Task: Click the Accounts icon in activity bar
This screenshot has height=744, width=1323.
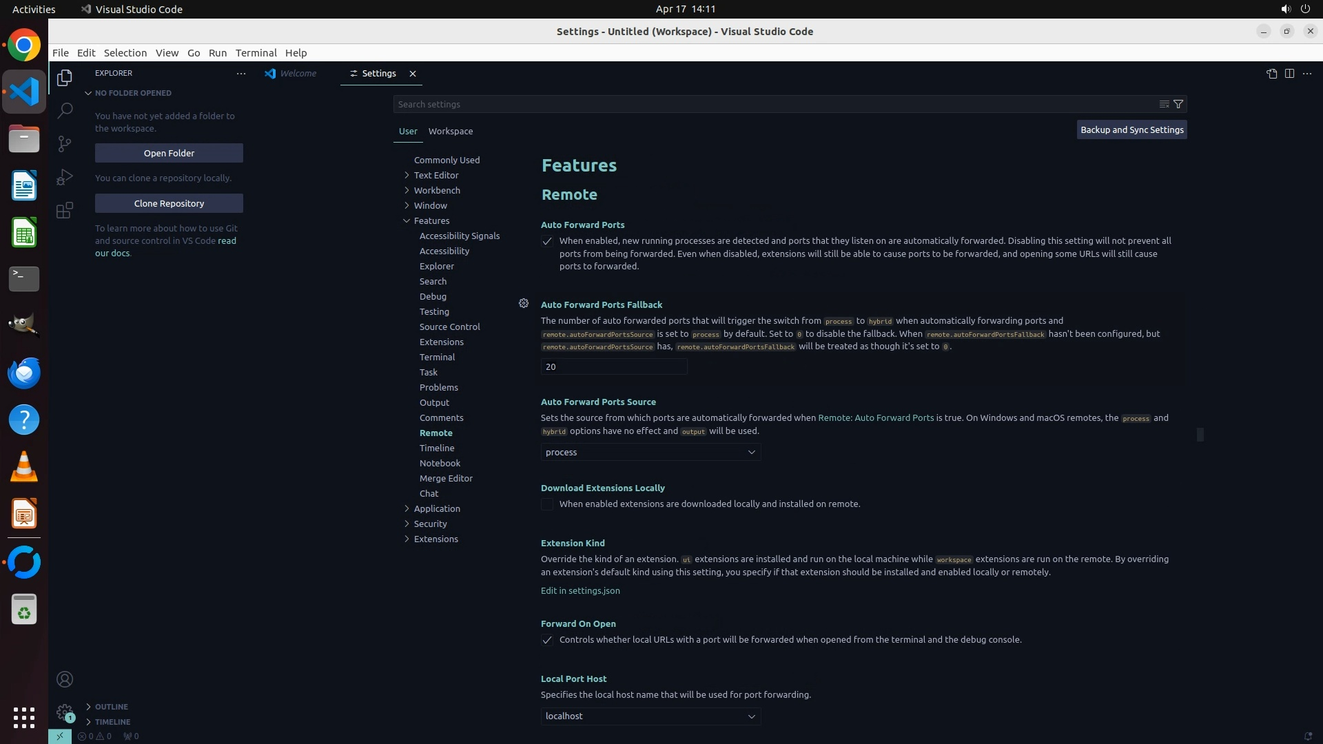Action: pos(65,679)
